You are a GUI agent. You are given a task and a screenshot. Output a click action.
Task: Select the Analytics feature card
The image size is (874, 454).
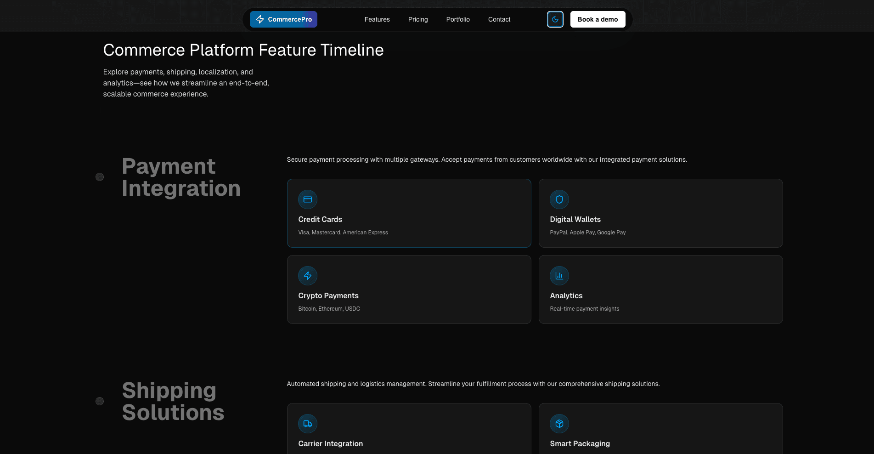point(660,289)
